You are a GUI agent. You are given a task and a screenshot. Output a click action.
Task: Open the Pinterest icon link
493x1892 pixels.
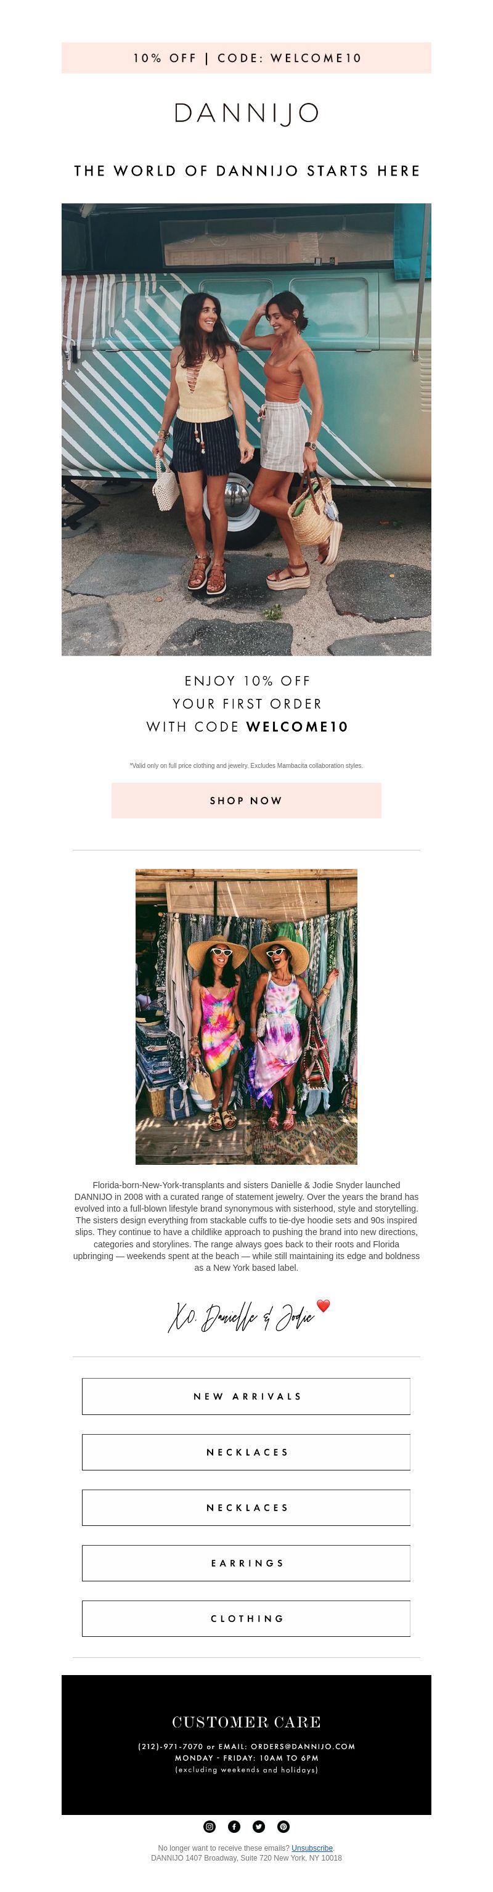pyautogui.click(x=283, y=1826)
